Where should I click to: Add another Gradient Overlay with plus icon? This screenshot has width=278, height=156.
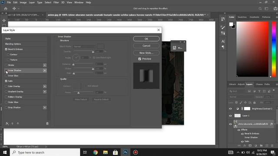[x=45, y=91]
